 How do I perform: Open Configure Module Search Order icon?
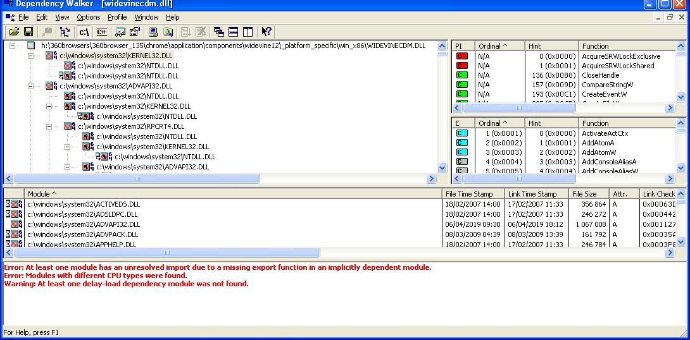click(168, 32)
